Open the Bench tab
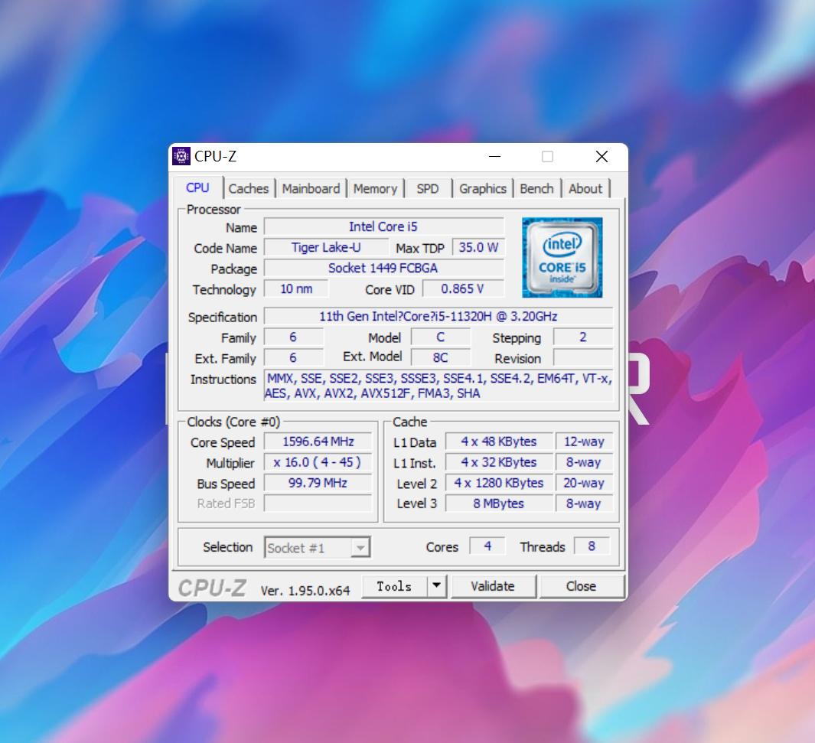The width and height of the screenshot is (815, 743). (x=536, y=188)
